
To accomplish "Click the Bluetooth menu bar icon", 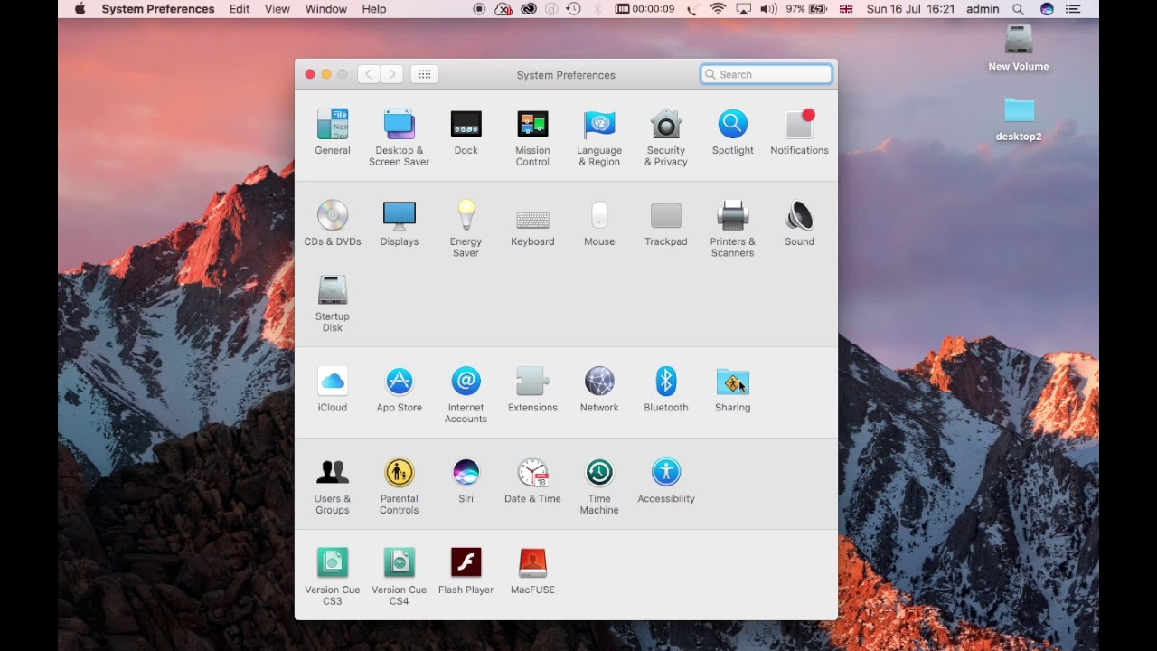I will coord(597,9).
